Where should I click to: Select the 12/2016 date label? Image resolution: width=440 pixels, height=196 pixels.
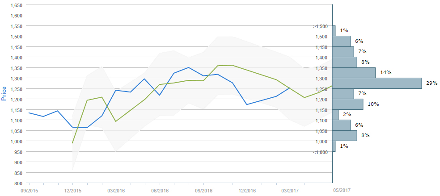tap(246, 190)
